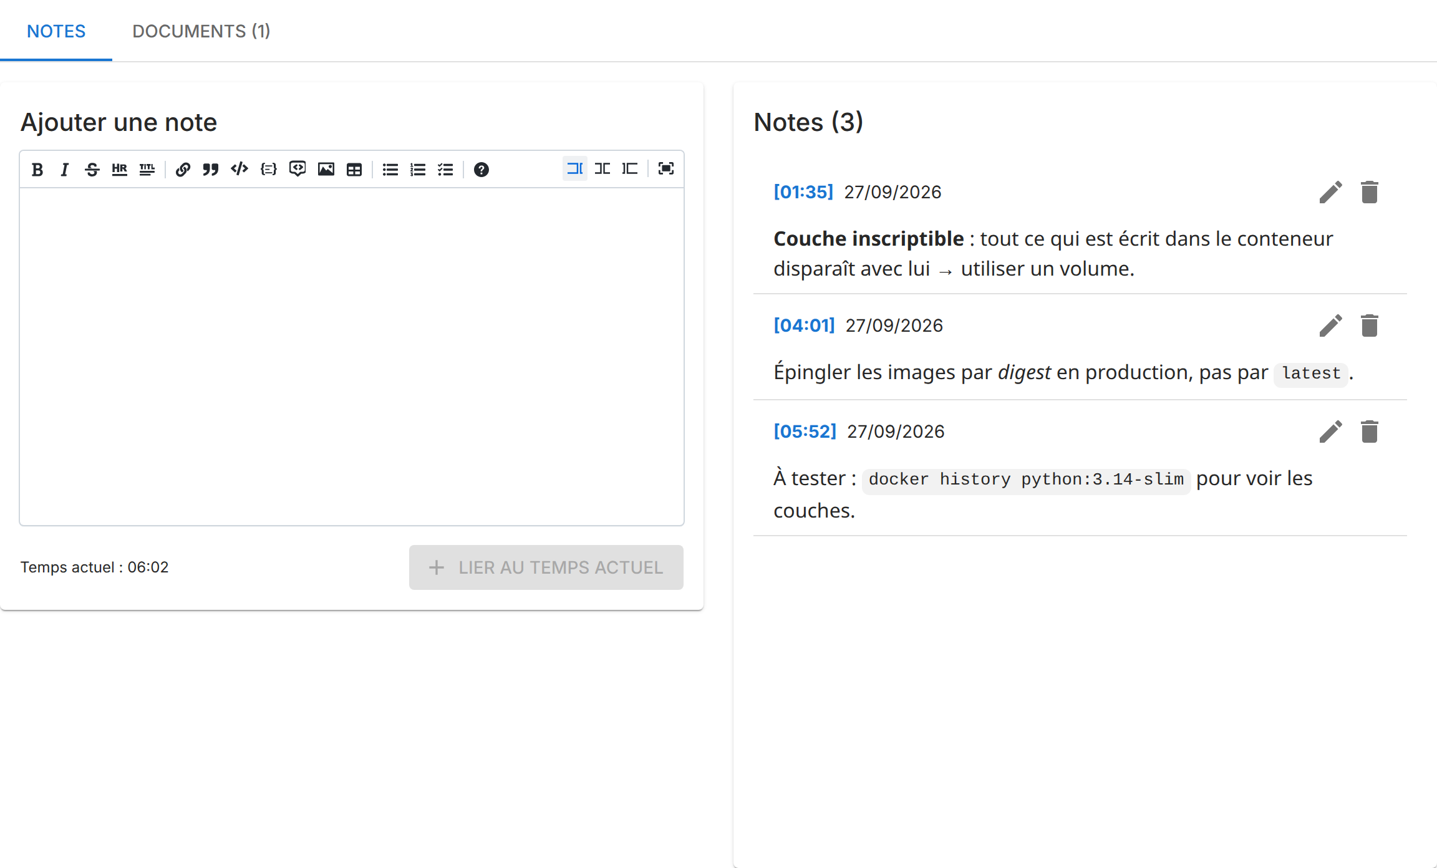
Task: Insert an image into the note
Action: (x=326, y=169)
